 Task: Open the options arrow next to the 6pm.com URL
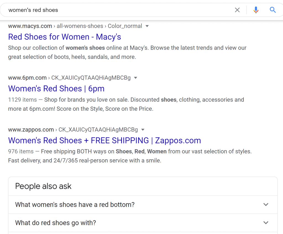[x=135, y=78]
